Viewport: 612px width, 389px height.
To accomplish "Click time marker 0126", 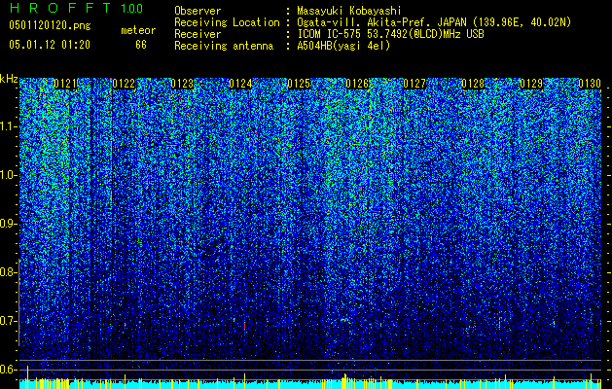I will [x=357, y=84].
